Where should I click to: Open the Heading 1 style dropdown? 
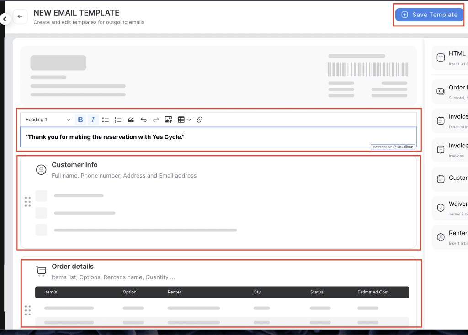[x=48, y=120]
